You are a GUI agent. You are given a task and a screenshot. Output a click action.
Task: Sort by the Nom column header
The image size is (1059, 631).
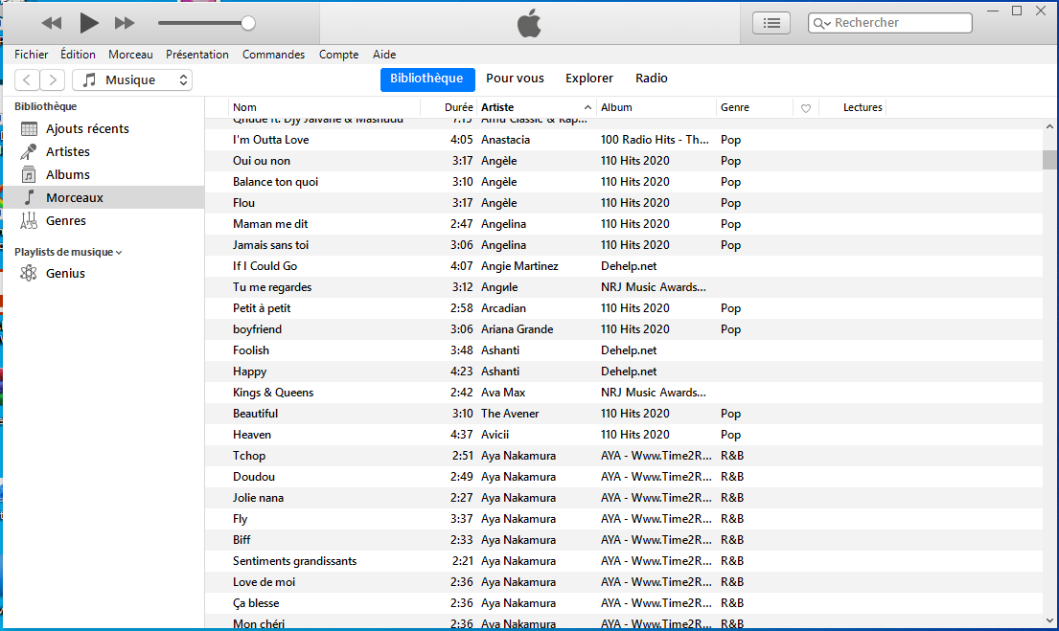pyautogui.click(x=325, y=107)
